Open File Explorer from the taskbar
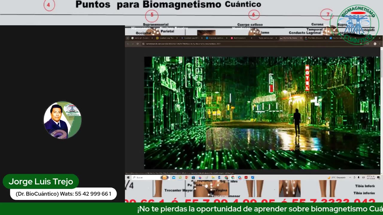 tap(213, 177)
